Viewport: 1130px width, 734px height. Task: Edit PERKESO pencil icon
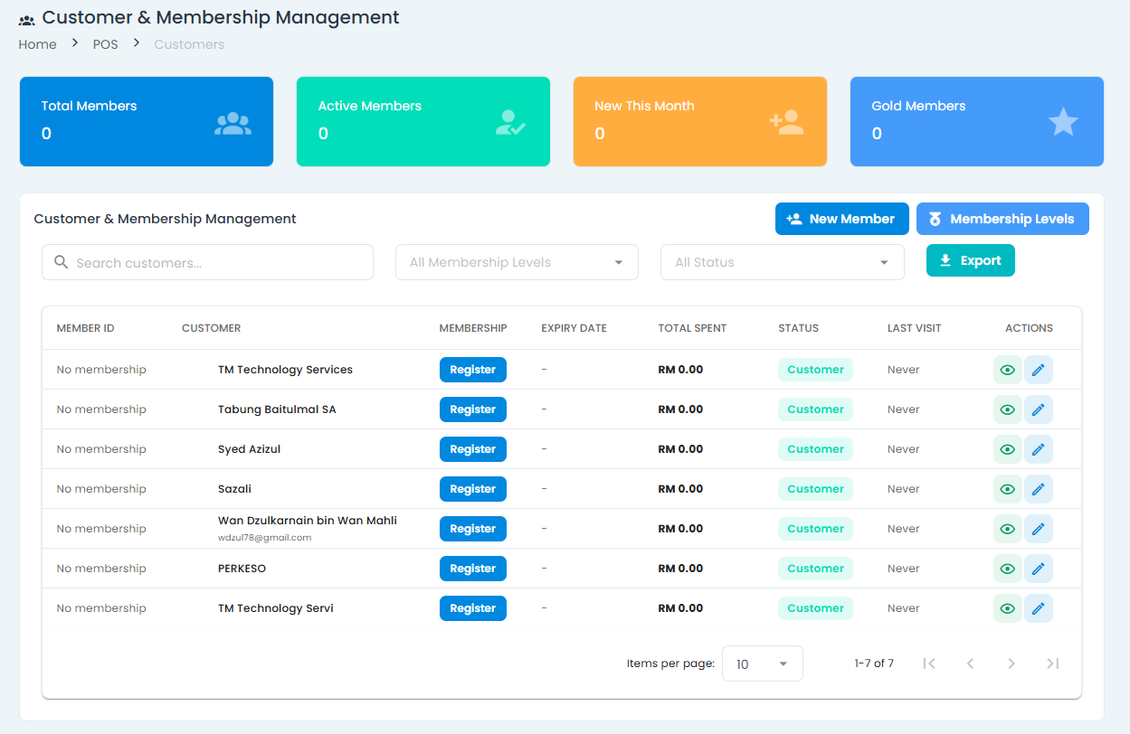click(x=1038, y=569)
